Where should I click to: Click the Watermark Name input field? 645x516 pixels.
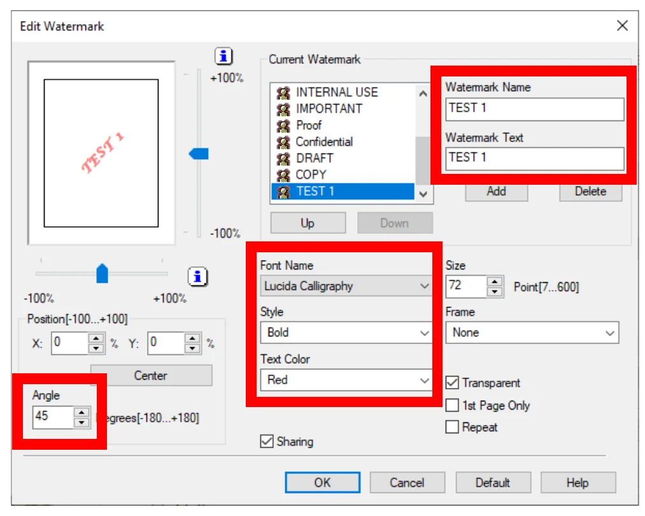[535, 109]
